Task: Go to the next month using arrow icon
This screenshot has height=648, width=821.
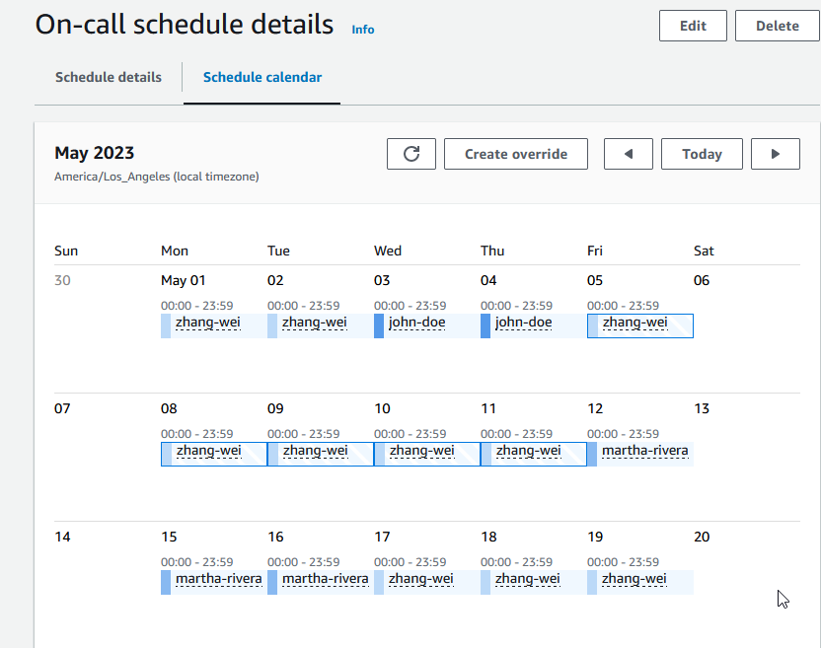Action: (776, 154)
